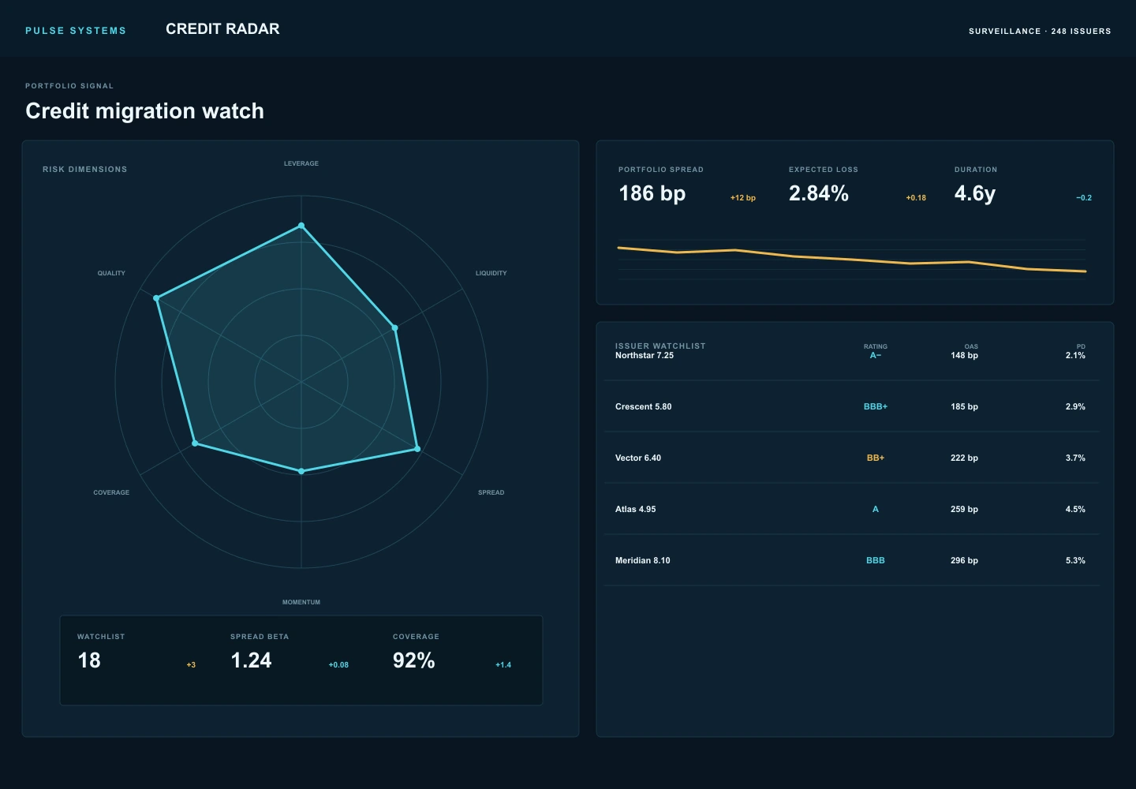Click the BB+ rating for Vector 6.40
1136x789 pixels.
pos(876,458)
